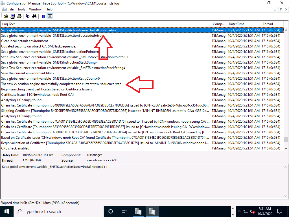289x217 pixels.
Task: Click the executionenv.cxx:636 source value
Action: click(x=102, y=160)
